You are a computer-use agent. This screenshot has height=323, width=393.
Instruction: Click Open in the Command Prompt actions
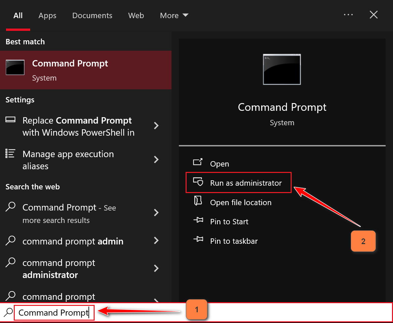click(x=219, y=164)
